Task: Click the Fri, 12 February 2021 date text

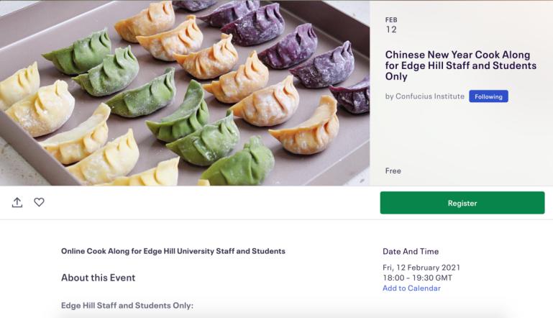Action: [421, 268]
